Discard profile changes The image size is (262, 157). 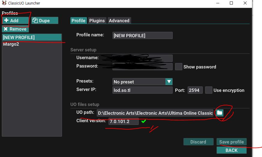pyautogui.click(x=198, y=142)
